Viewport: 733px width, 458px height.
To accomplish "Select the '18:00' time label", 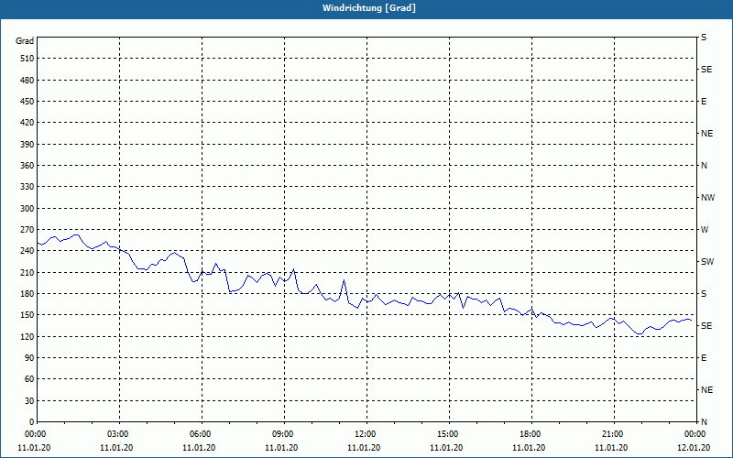I will [531, 434].
